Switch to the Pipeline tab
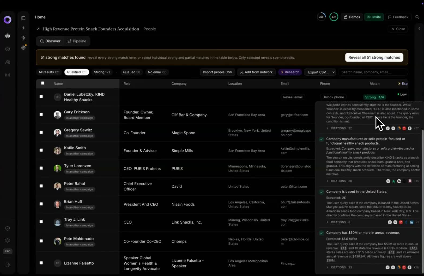Screen dimensions: 424x276 77,41
